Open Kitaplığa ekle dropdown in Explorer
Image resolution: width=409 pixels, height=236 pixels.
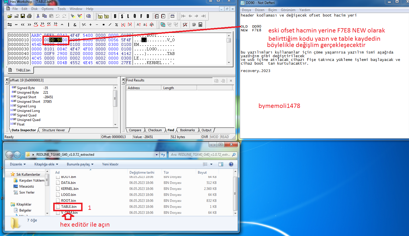[46, 164]
